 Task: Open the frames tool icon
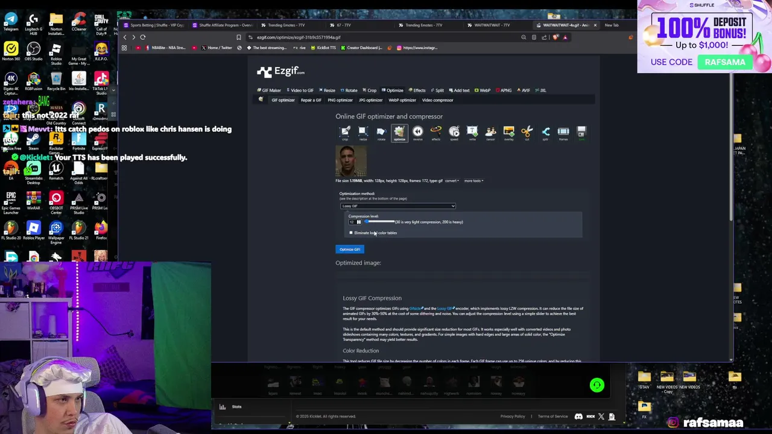click(x=563, y=133)
